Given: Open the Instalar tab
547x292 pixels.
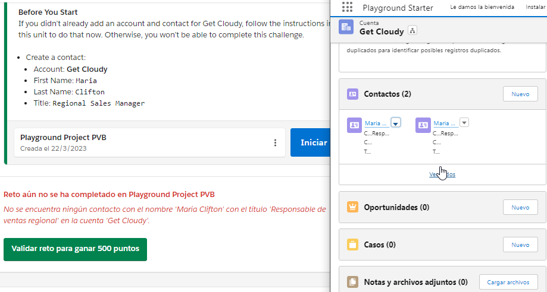Looking at the screenshot, I should [536, 8].
